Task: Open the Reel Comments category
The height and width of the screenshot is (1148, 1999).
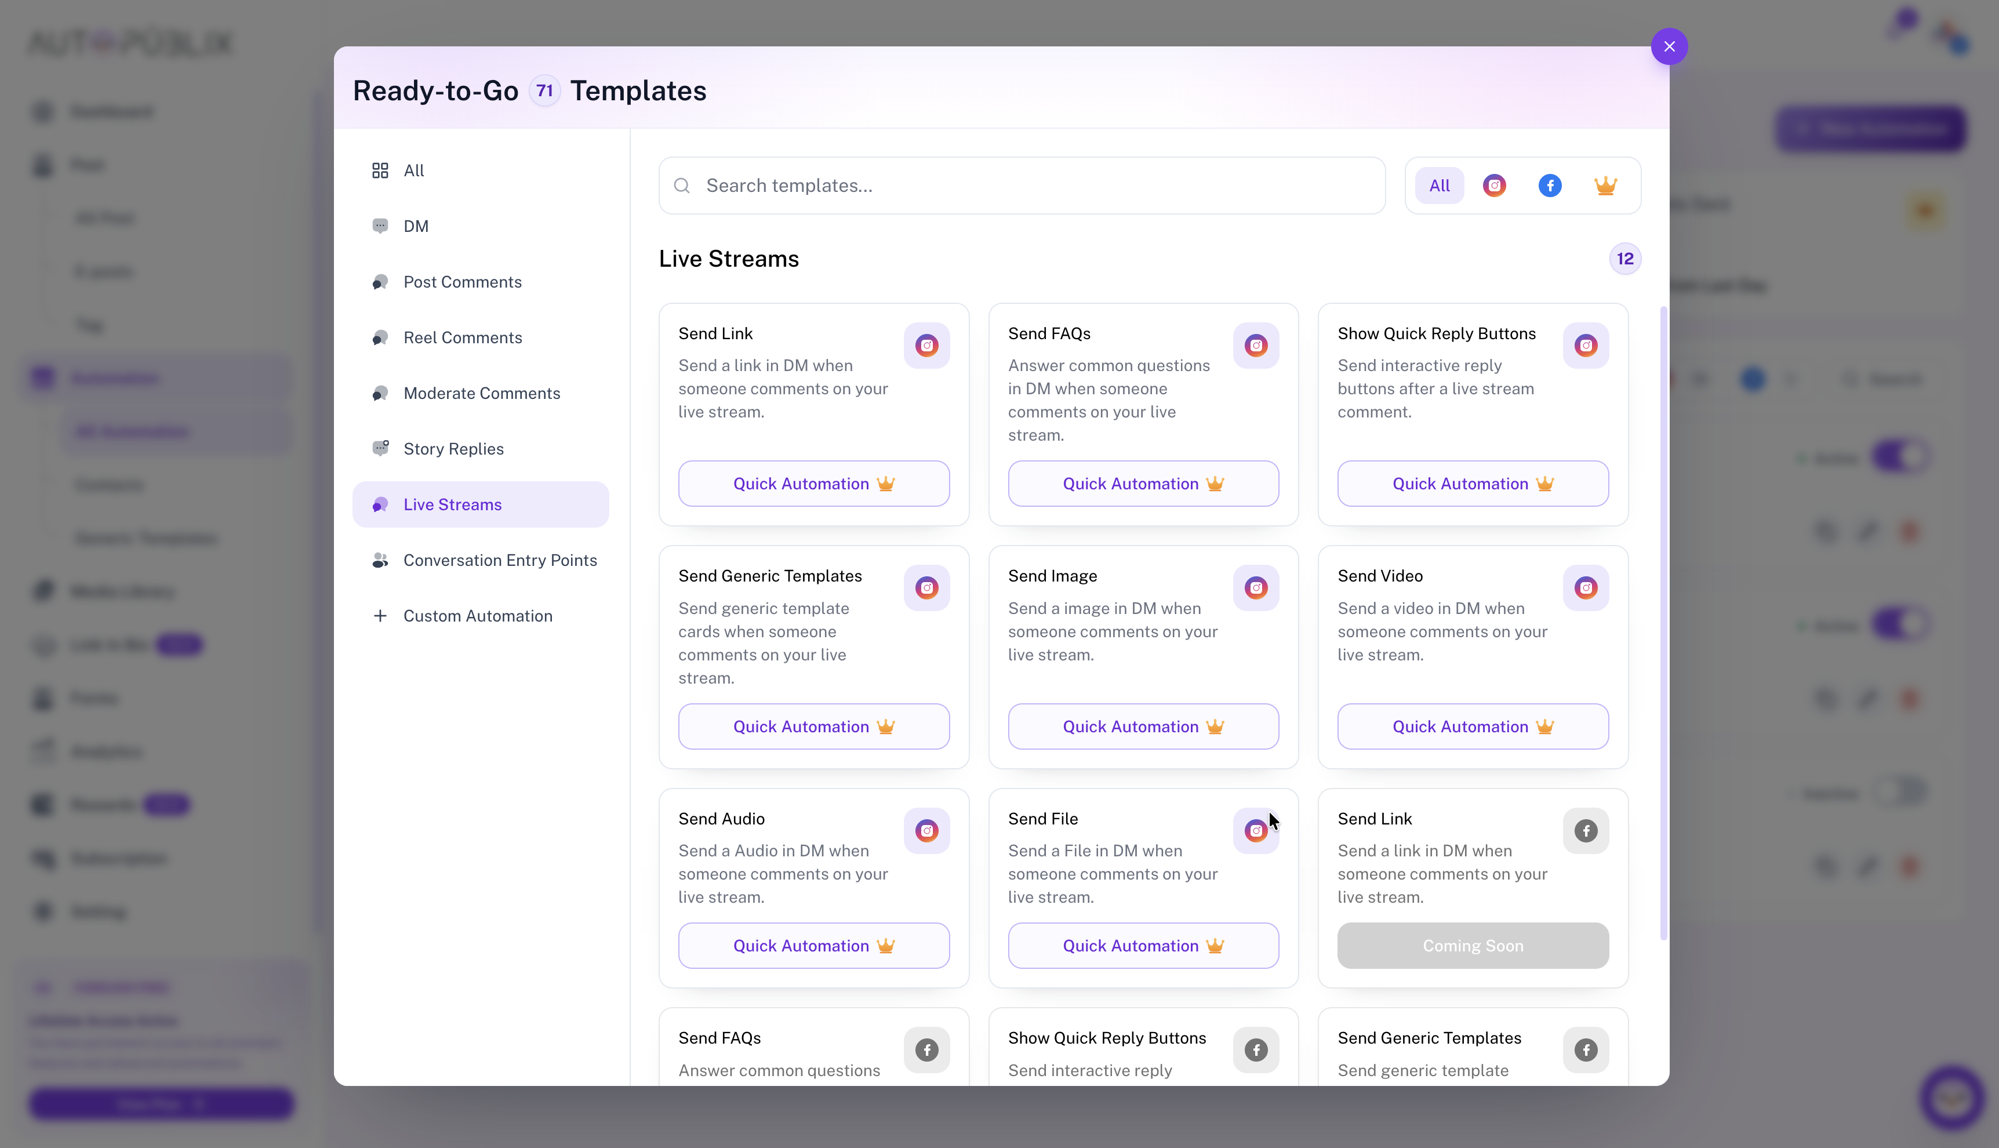Action: (x=480, y=337)
